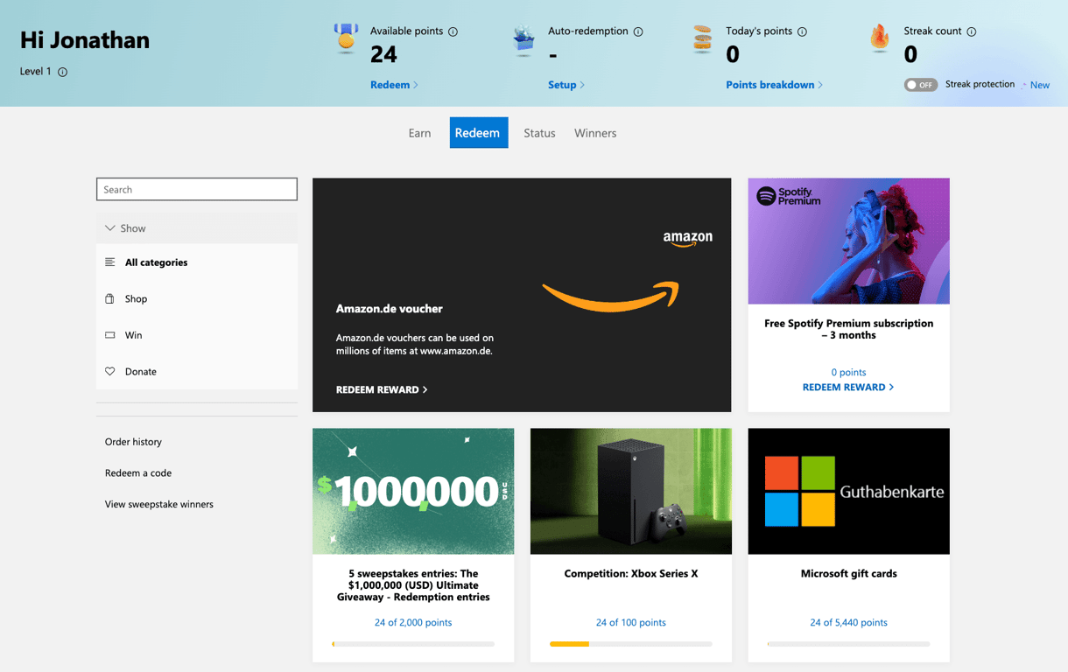Open the Spotify Premium card image
Image resolution: width=1068 pixels, height=672 pixels.
[848, 241]
